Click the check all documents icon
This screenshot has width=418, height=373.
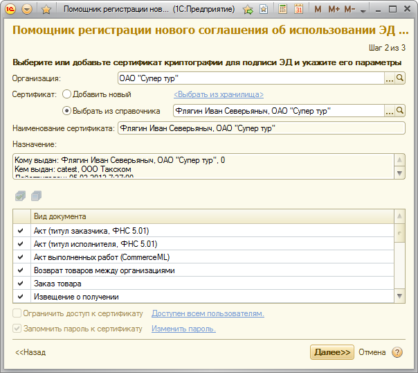[x=20, y=196]
